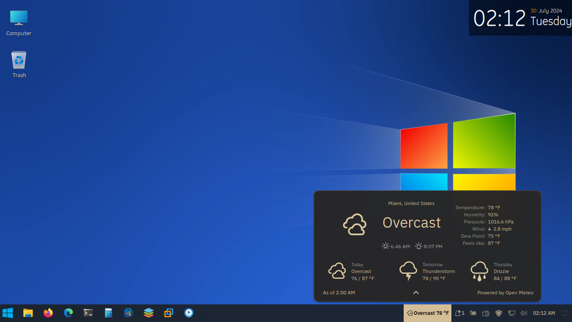Launch the terminal from taskbar
572x322 pixels.
coord(88,312)
